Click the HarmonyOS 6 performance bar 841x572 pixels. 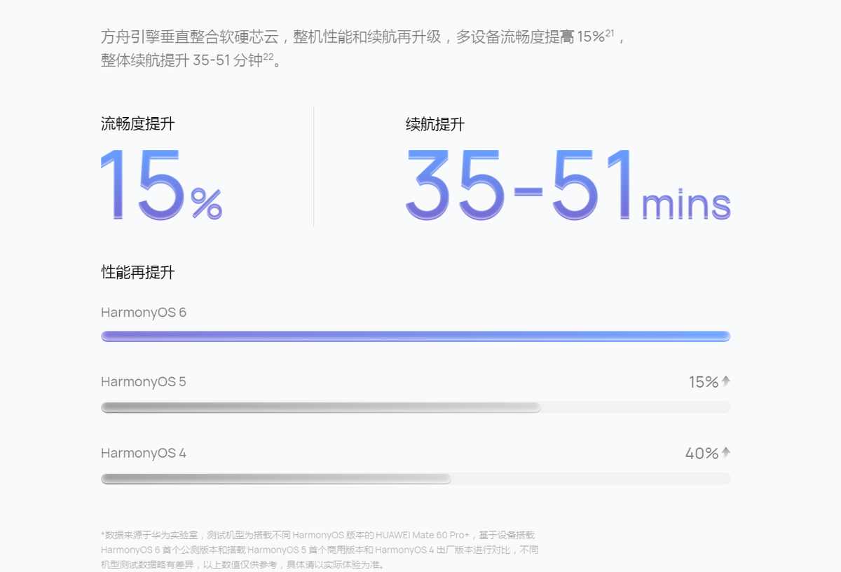[x=416, y=336]
